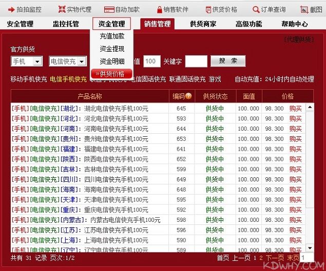
Task: Select 资金提现 from the dropdown menu
Action: point(112,49)
